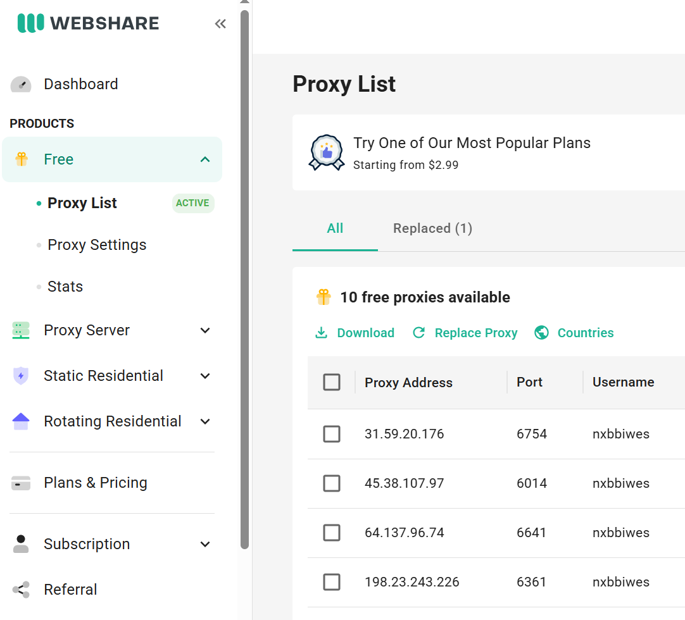Screen dimensions: 685x620
Task: Click the Replace Proxy refresh icon
Action: (x=419, y=333)
